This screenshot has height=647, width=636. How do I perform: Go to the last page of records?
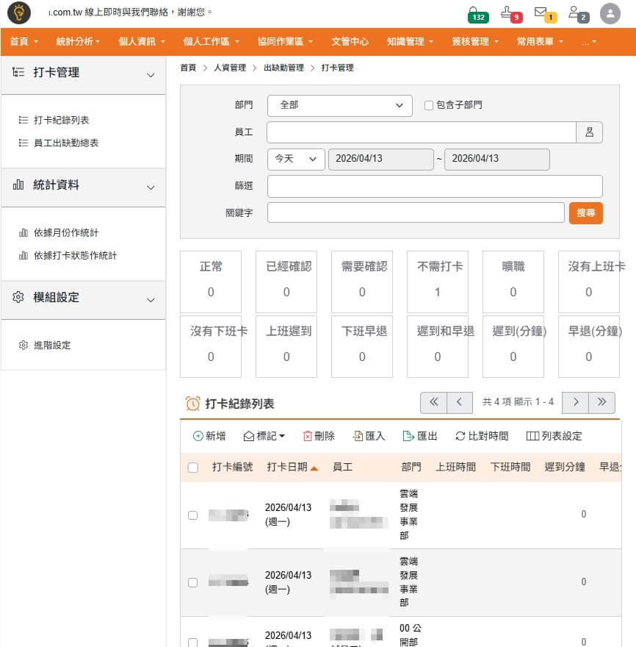601,402
